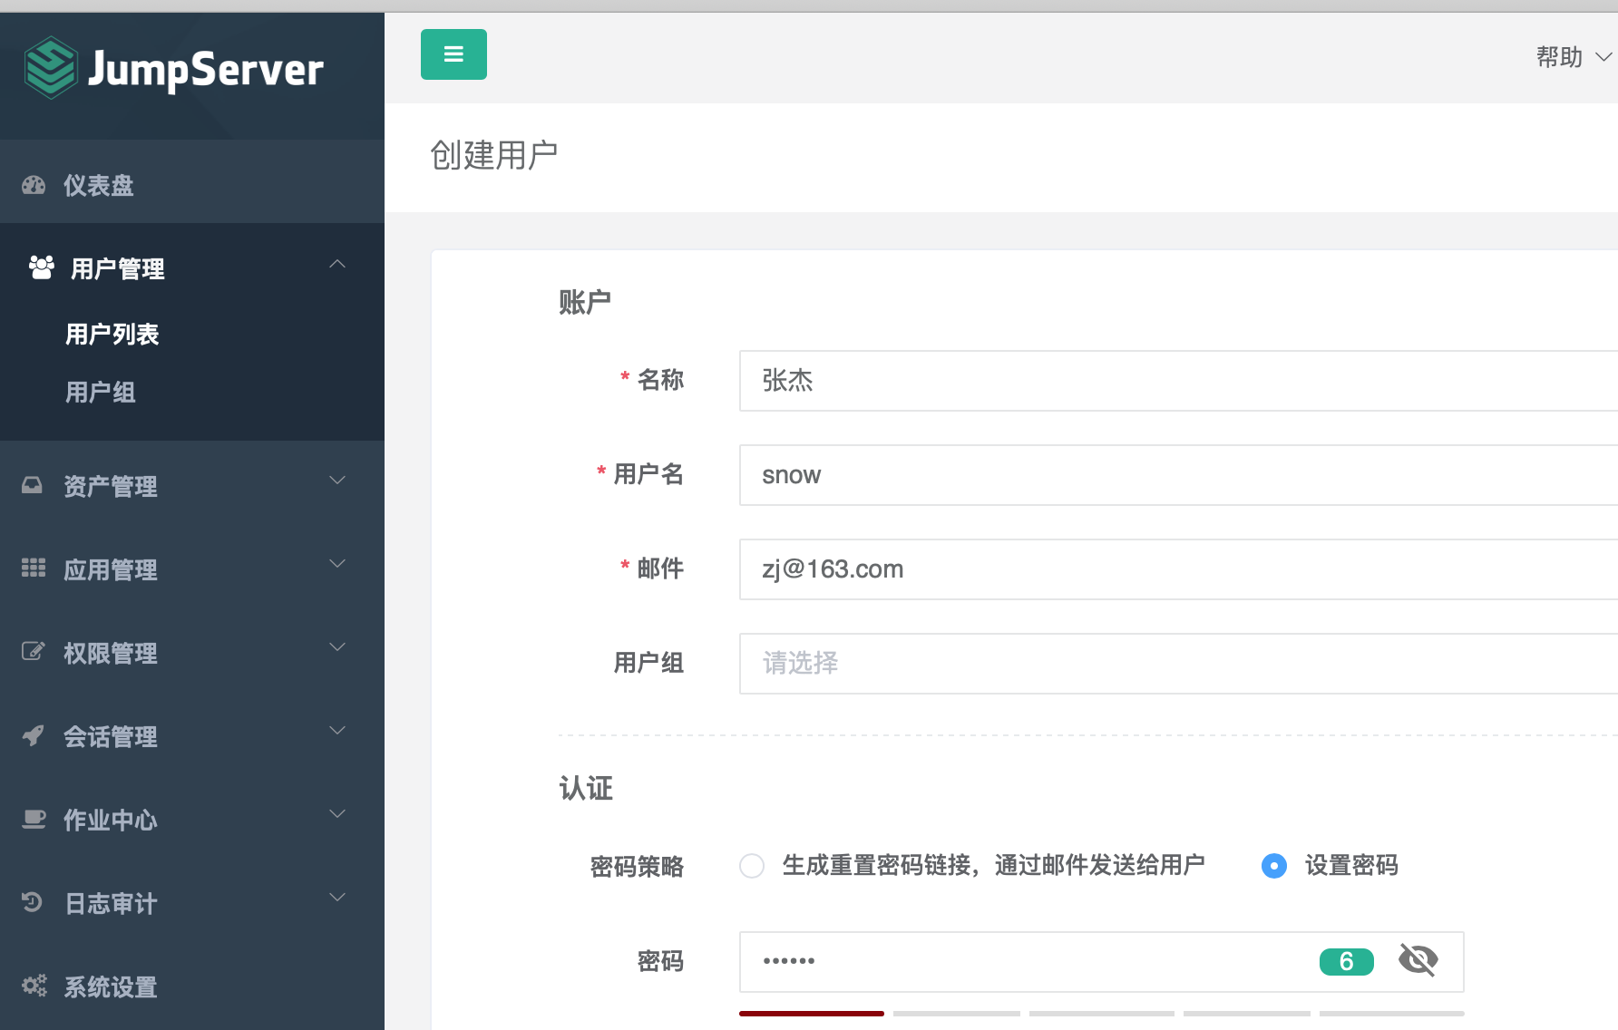Click the 系统设置 gears icon
1618x1030 pixels.
[x=34, y=986]
